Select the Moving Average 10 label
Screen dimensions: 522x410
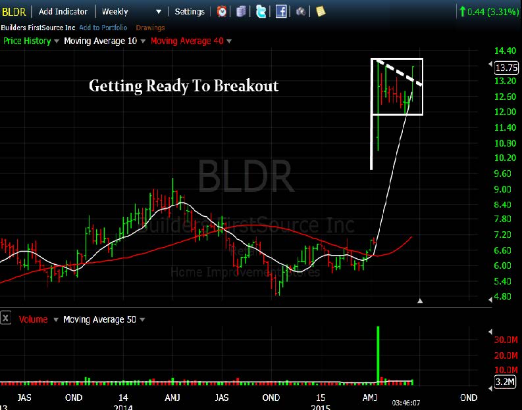(x=101, y=41)
